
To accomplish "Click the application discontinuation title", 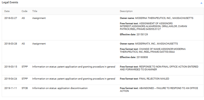I will click(60, 88).
